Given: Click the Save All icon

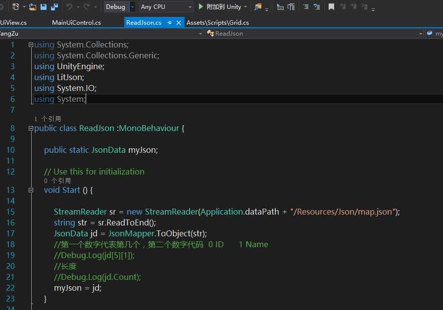Looking at the screenshot, I should point(54,6).
